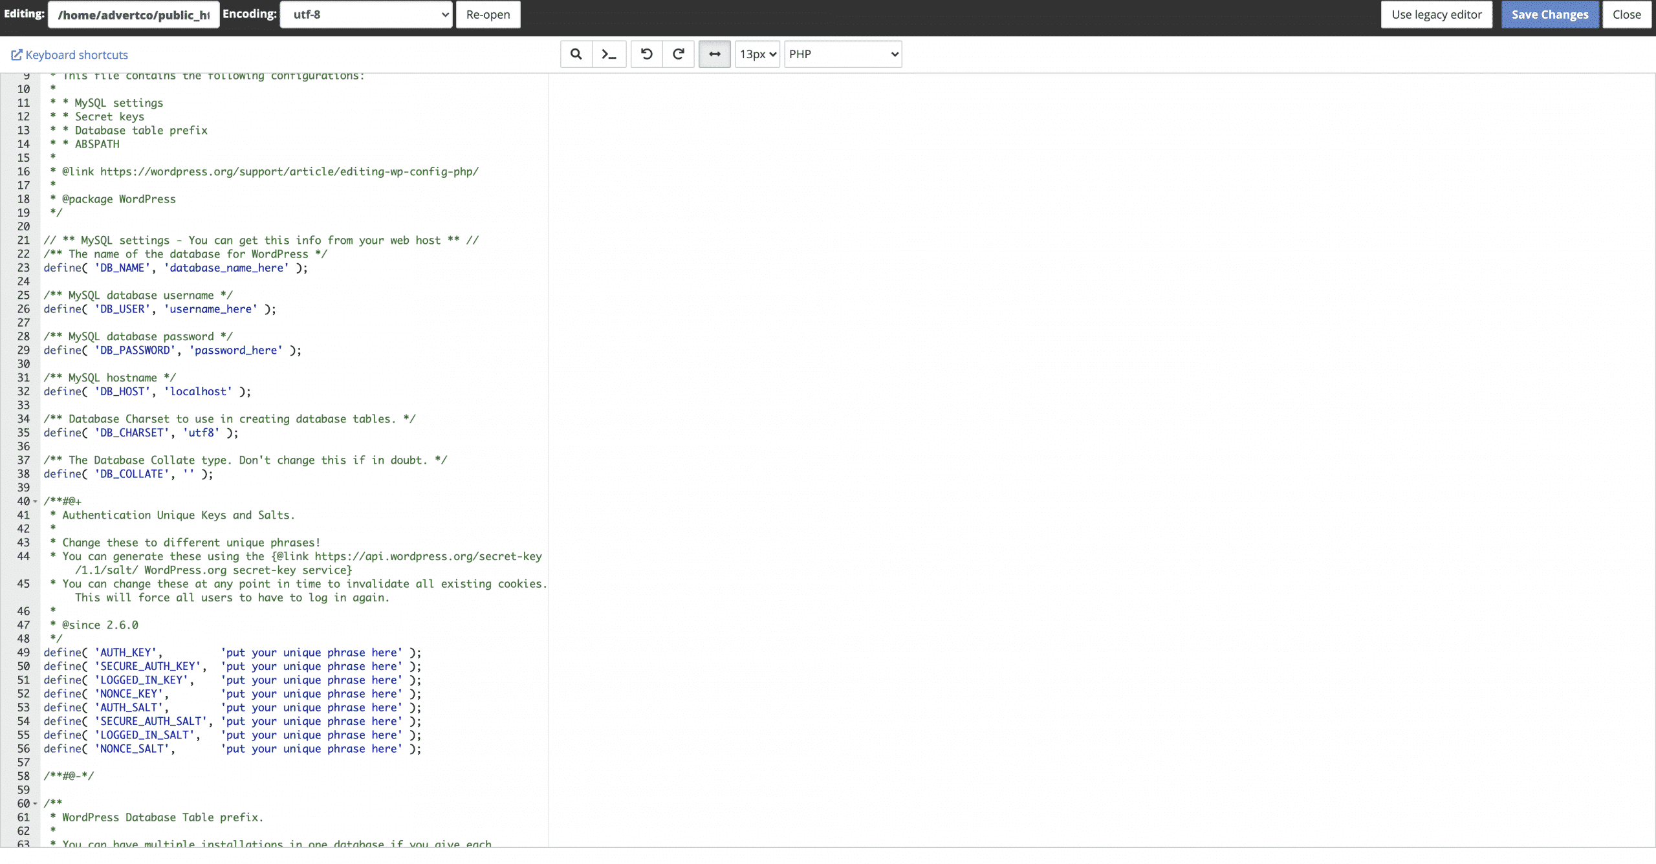Click the @link wordpress.org URL on line 16
1656x864 pixels.
(289, 171)
